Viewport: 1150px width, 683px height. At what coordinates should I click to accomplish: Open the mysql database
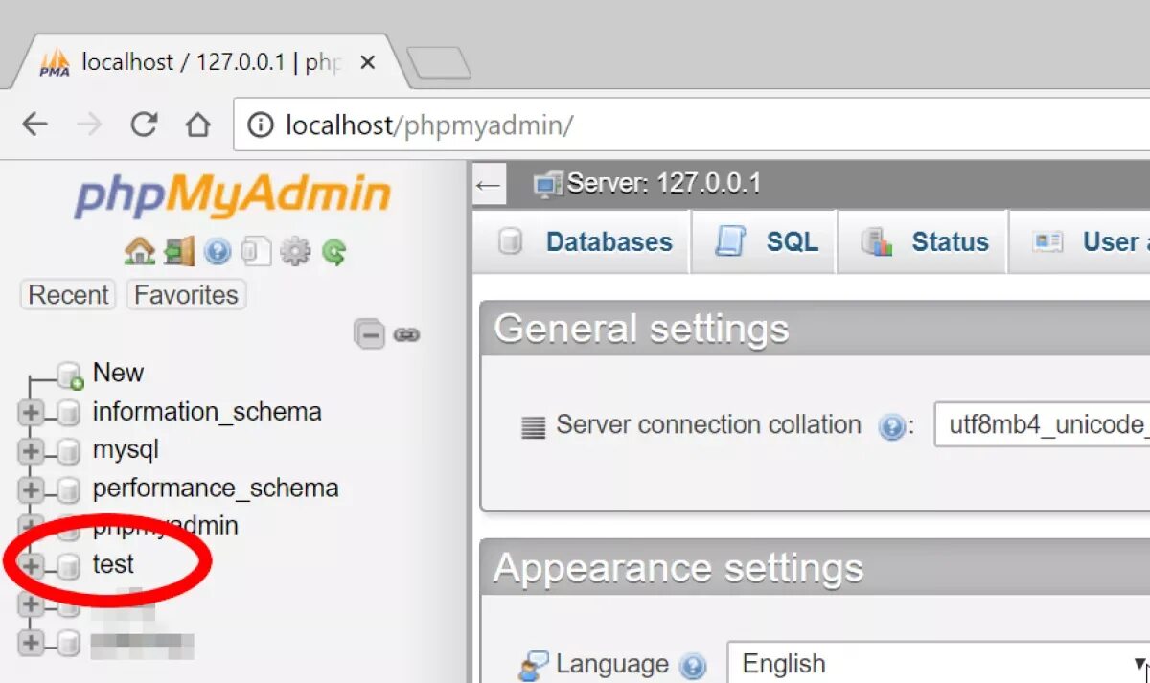(126, 449)
